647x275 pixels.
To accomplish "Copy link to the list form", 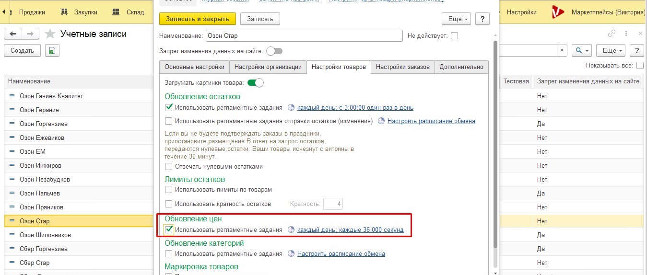I will pyautogui.click(x=612, y=34).
